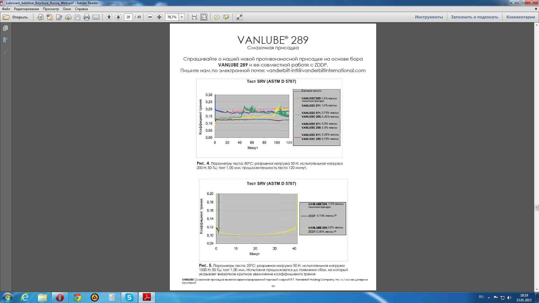Click the page number field showing 29
This screenshot has height=303, width=539.
(x=128, y=17)
